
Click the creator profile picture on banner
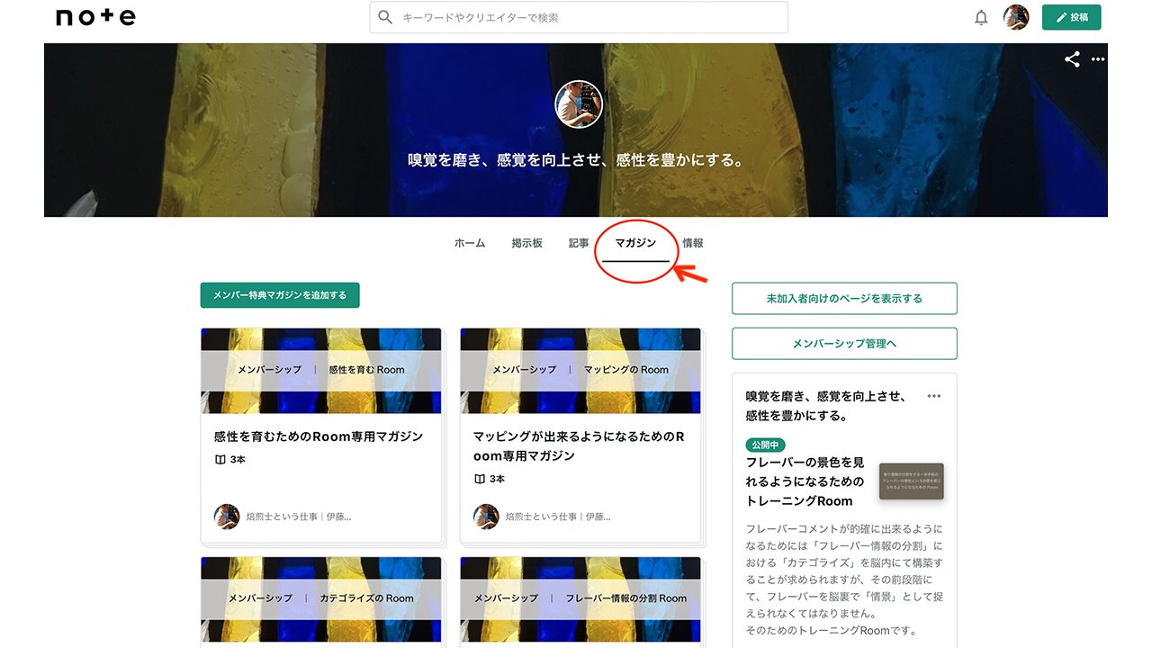(579, 104)
